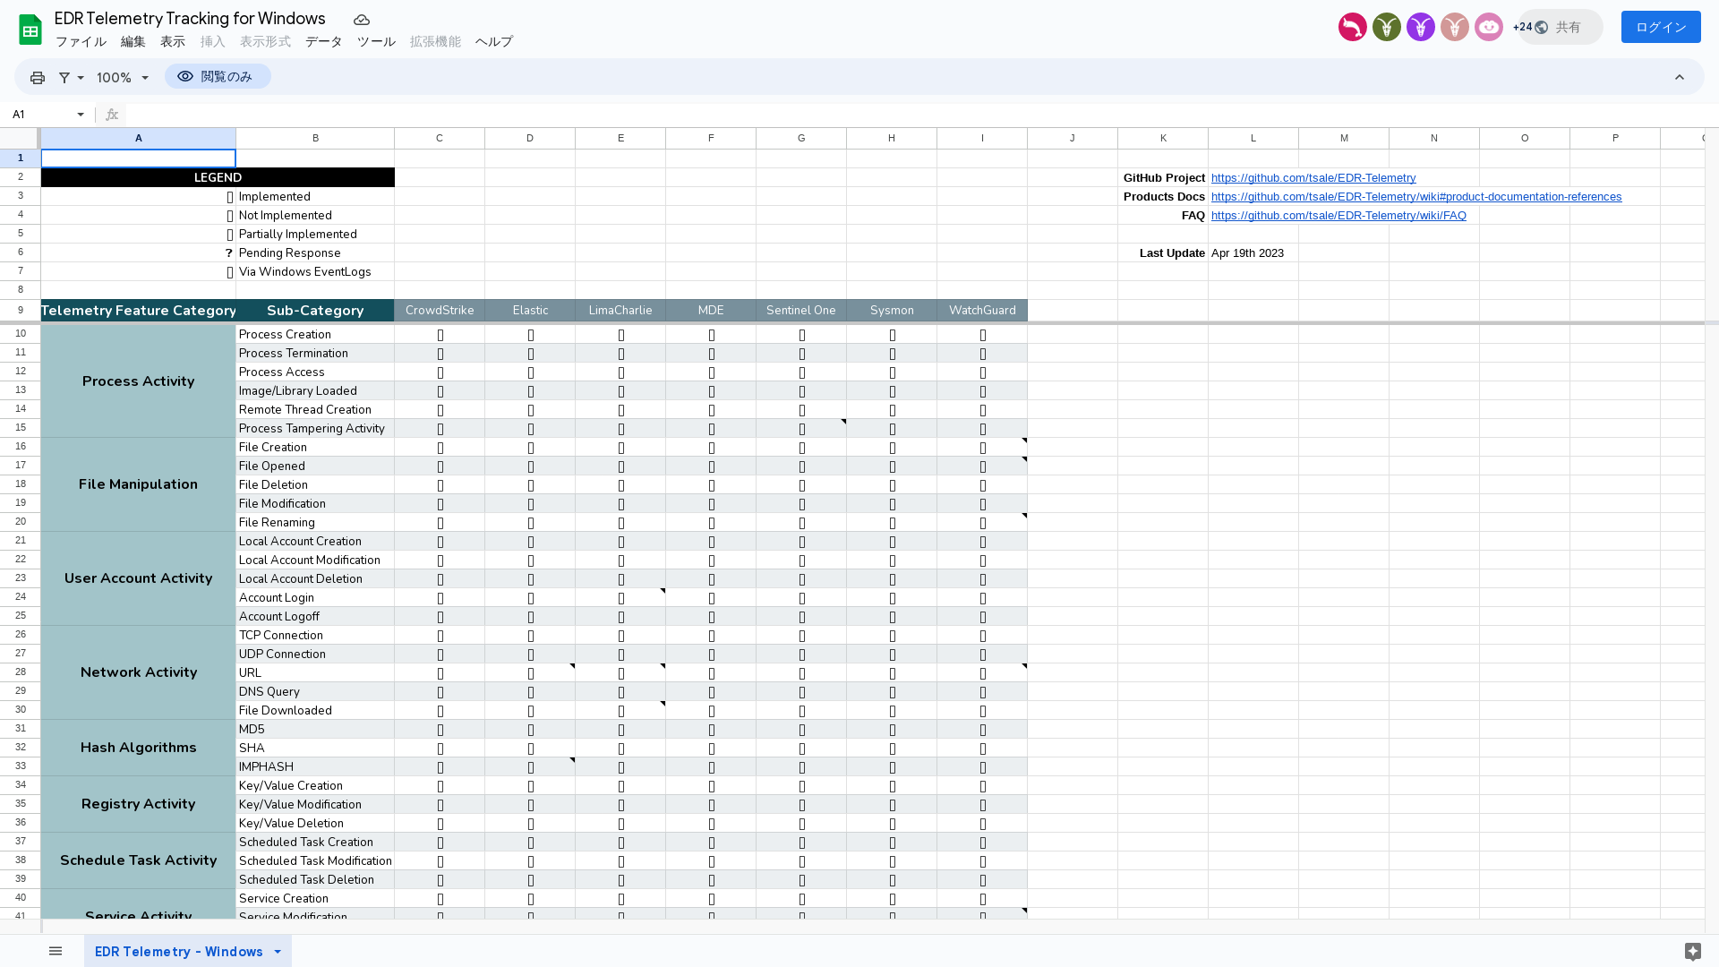The height and width of the screenshot is (967, 1719).
Task: Select row 9 header
Action: (x=20, y=310)
